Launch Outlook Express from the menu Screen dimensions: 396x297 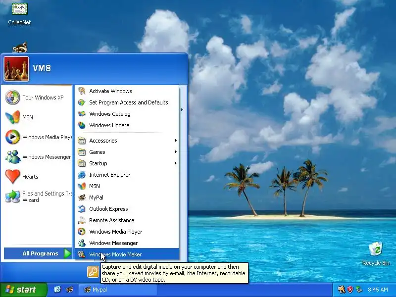127,209
